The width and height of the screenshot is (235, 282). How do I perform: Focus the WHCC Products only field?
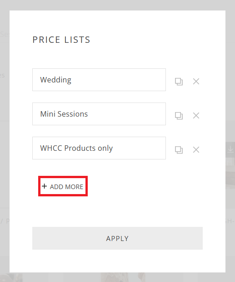click(x=99, y=148)
